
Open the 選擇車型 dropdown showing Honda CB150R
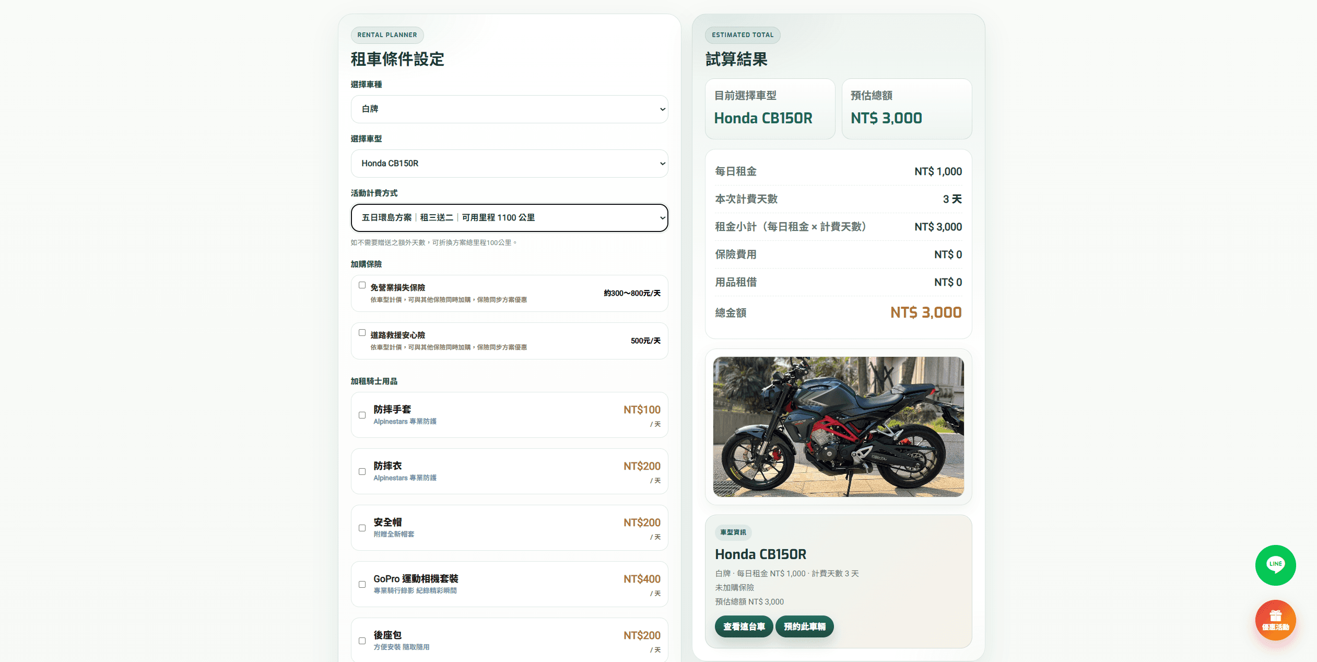[509, 164]
